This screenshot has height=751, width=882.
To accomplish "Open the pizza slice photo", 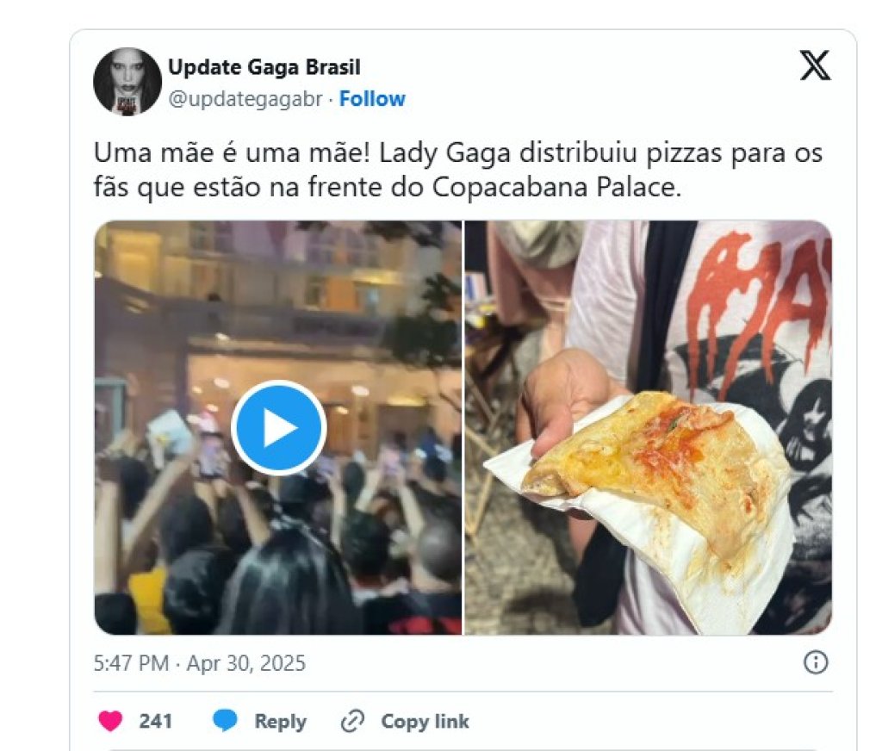I will click(x=648, y=427).
